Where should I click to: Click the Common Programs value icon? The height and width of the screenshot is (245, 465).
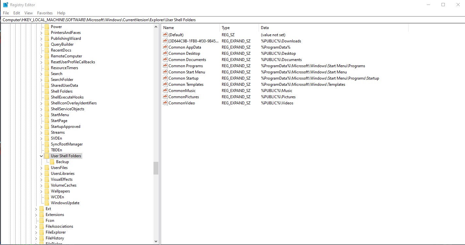(x=165, y=66)
